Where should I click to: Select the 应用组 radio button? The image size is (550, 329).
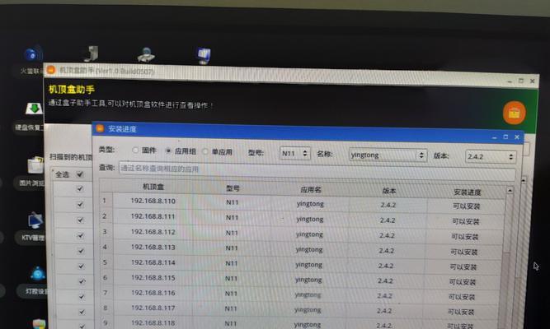pyautogui.click(x=168, y=151)
